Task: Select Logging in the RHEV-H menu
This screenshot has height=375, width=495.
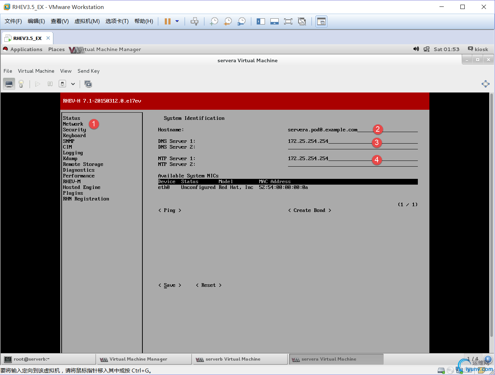Action: click(73, 153)
